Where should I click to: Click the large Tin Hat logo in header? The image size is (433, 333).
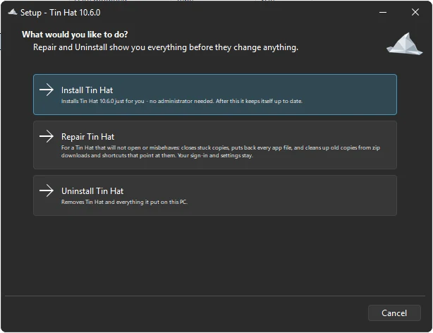click(405, 44)
